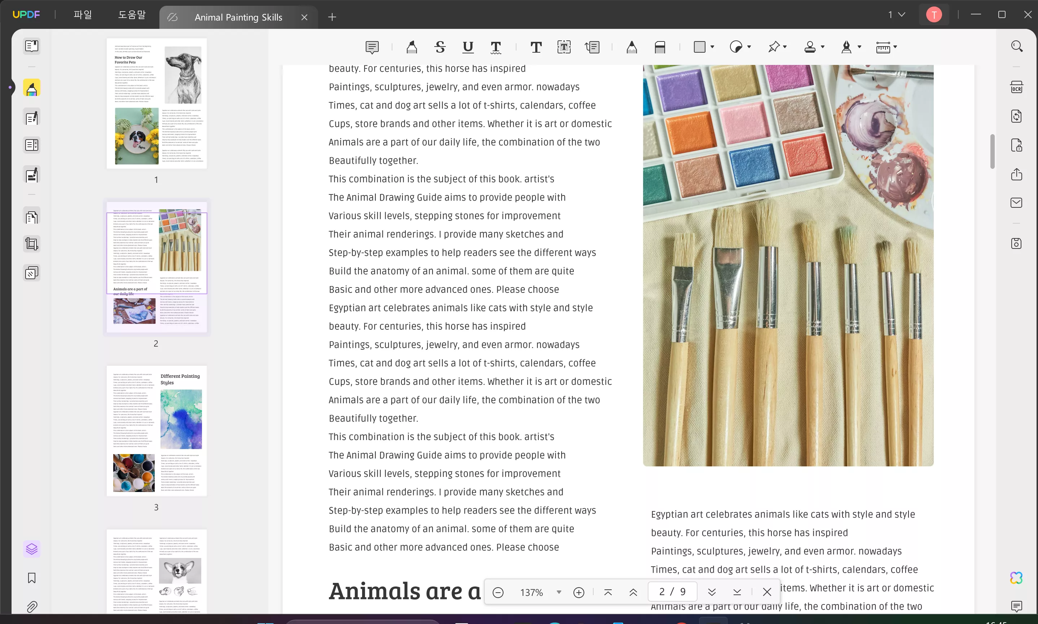Open a new tab with plus button
Screen dimensions: 1038x624
332,17
